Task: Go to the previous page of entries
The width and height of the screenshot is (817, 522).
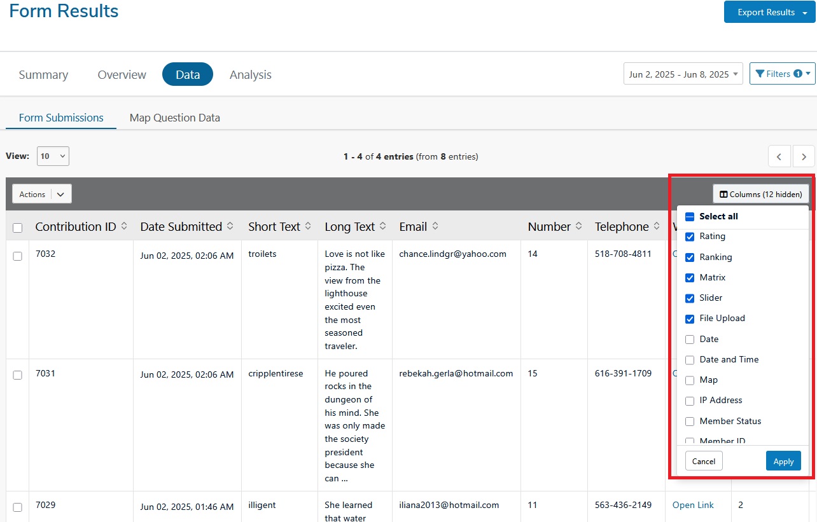Action: [779, 156]
